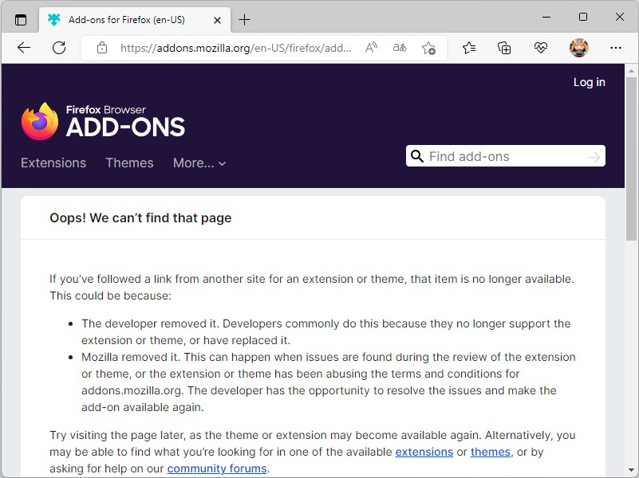
Task: Click the browser profile avatar
Action: click(578, 48)
